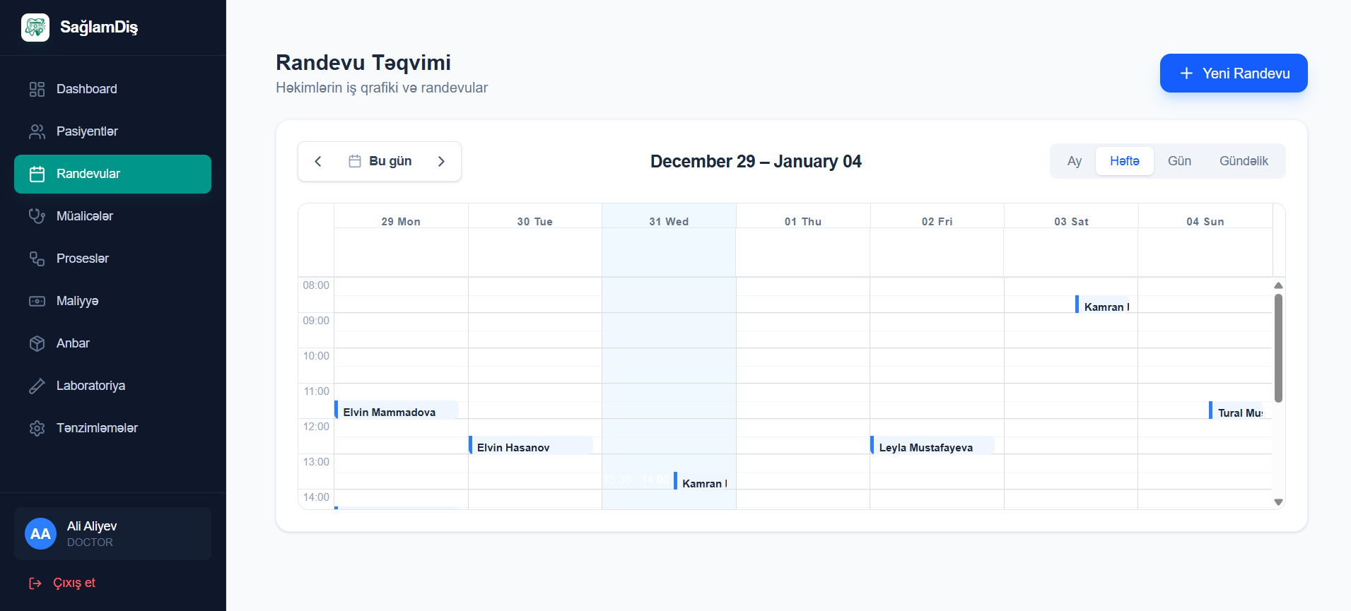Image resolution: width=1351 pixels, height=611 pixels.
Task: Open the Pasiyentlər page
Action: (x=112, y=131)
